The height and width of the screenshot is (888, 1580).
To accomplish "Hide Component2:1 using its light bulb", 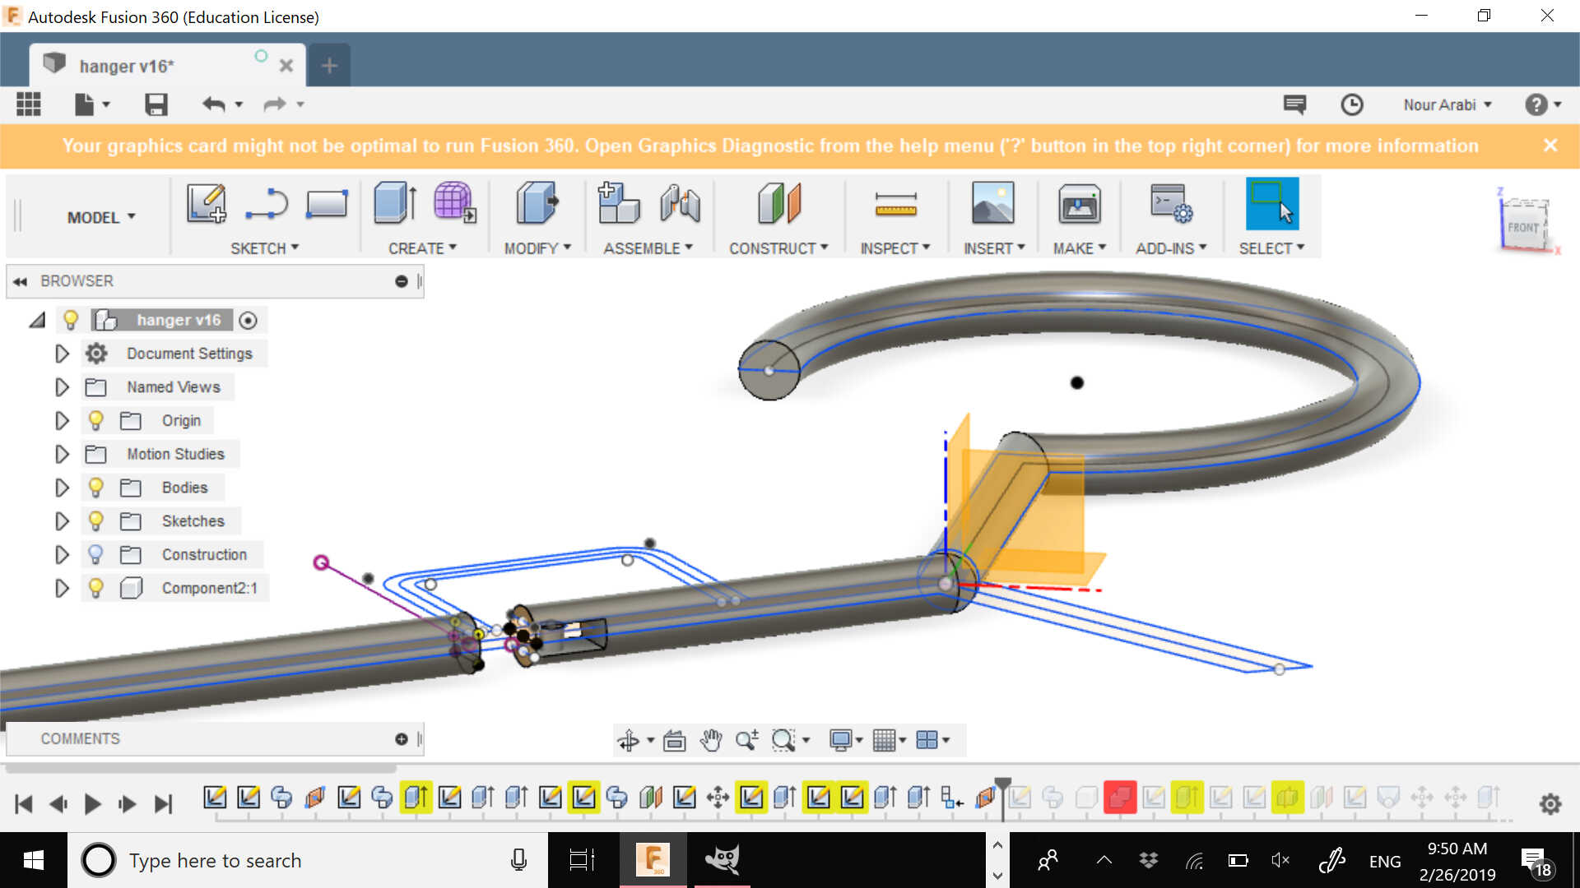I will pos(96,589).
